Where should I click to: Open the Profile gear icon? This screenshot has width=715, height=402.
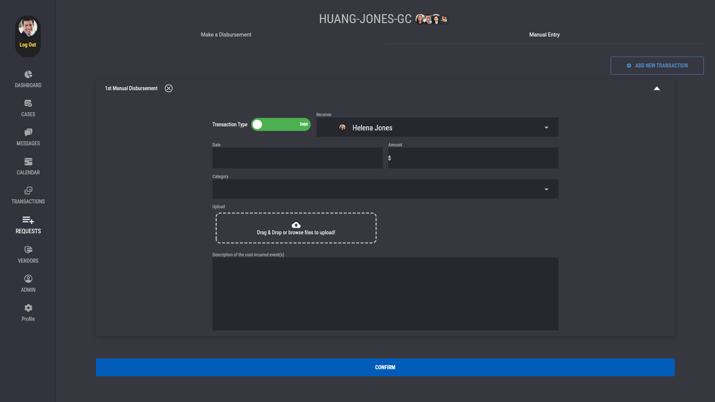coord(28,308)
